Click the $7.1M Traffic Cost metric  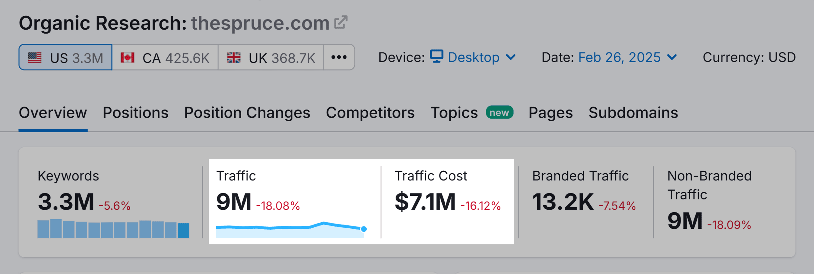coord(425,202)
